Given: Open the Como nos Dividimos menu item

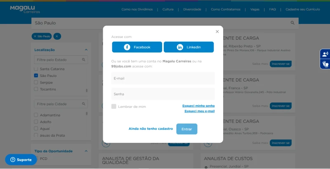Looking at the screenshot, I should (x=137, y=9).
